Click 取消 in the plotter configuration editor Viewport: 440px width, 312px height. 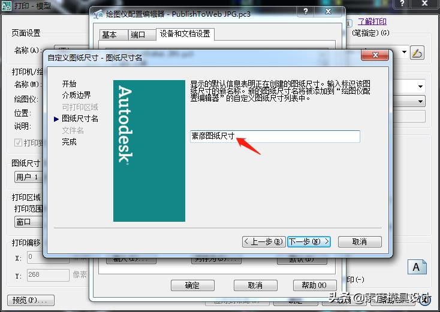255,285
